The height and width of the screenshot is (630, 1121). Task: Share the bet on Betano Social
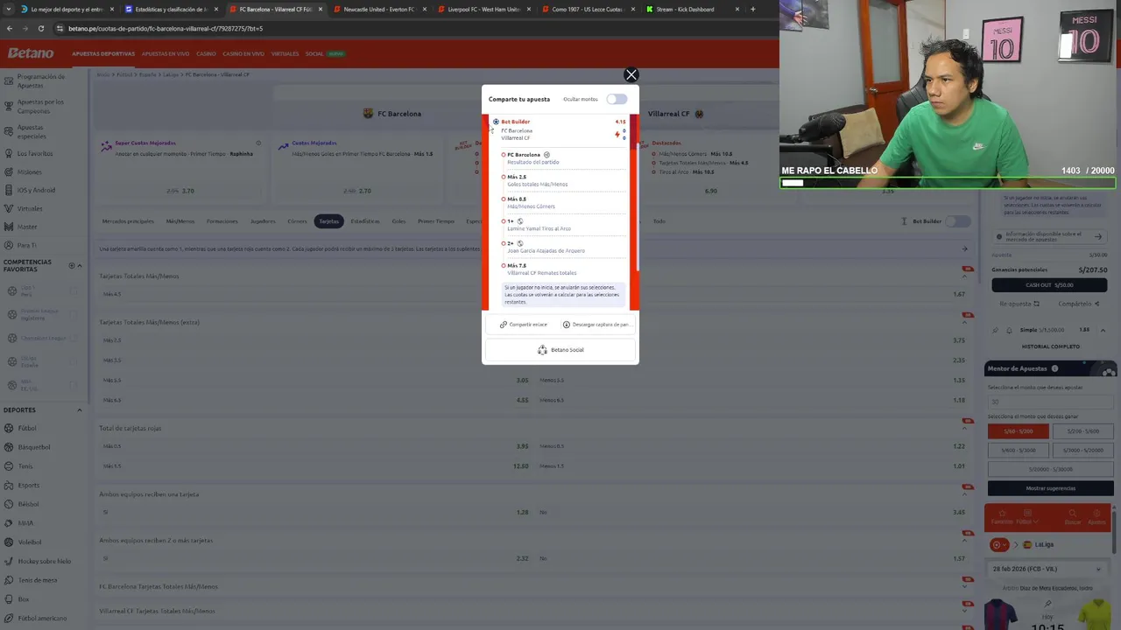[x=560, y=350]
